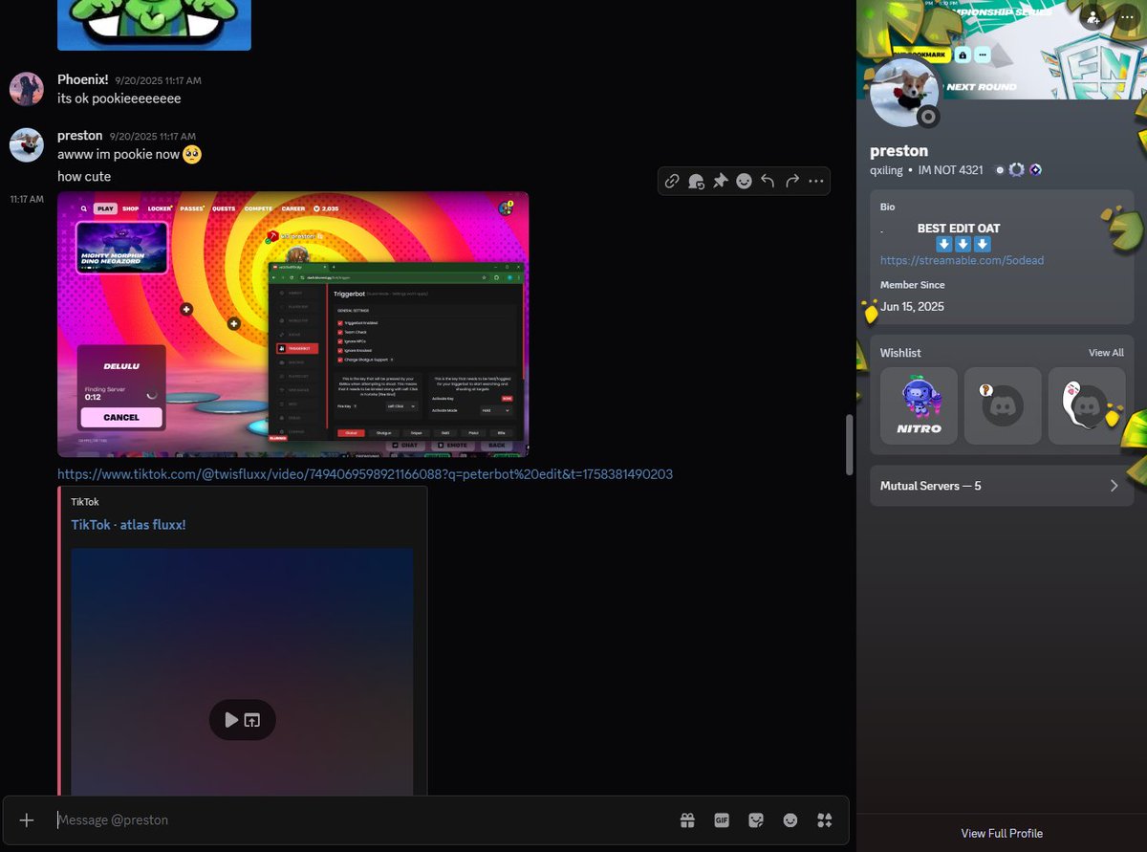Click the gear-shaped profile badge
The height and width of the screenshot is (852, 1147).
[1017, 170]
